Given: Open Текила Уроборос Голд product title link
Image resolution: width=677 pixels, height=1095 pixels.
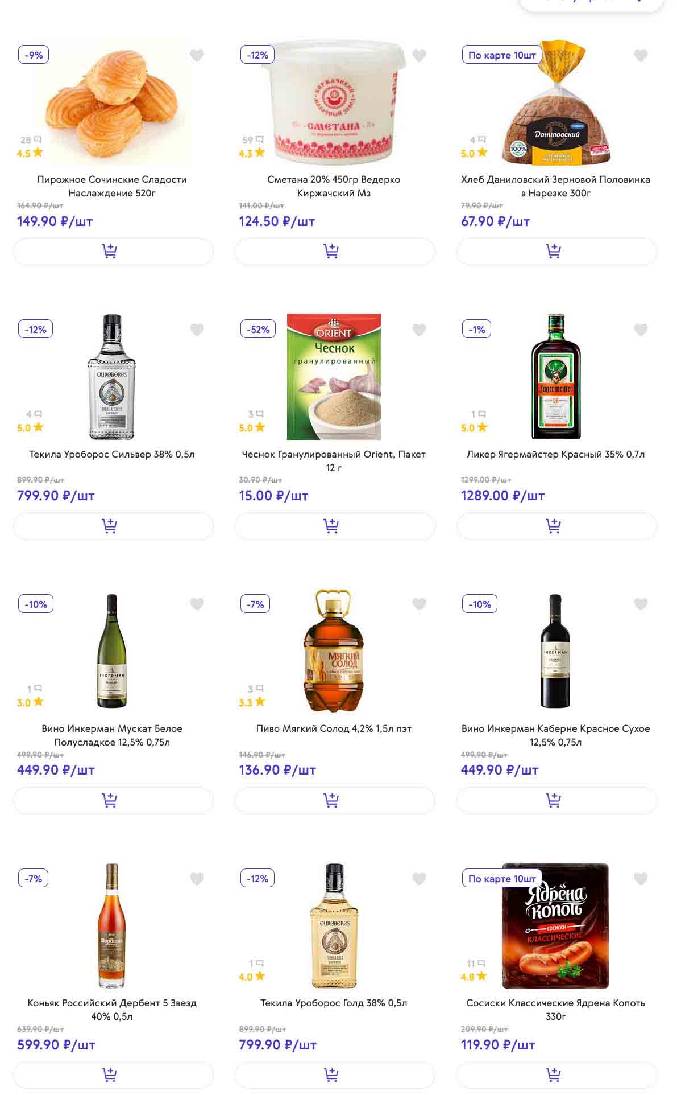Looking at the screenshot, I should click(x=334, y=1003).
